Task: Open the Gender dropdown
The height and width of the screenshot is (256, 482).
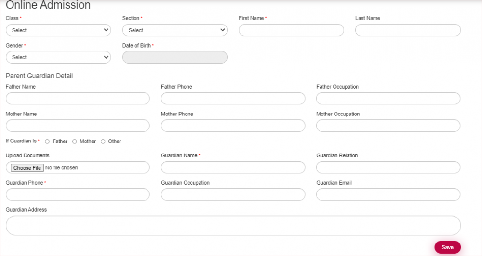Action: 58,57
